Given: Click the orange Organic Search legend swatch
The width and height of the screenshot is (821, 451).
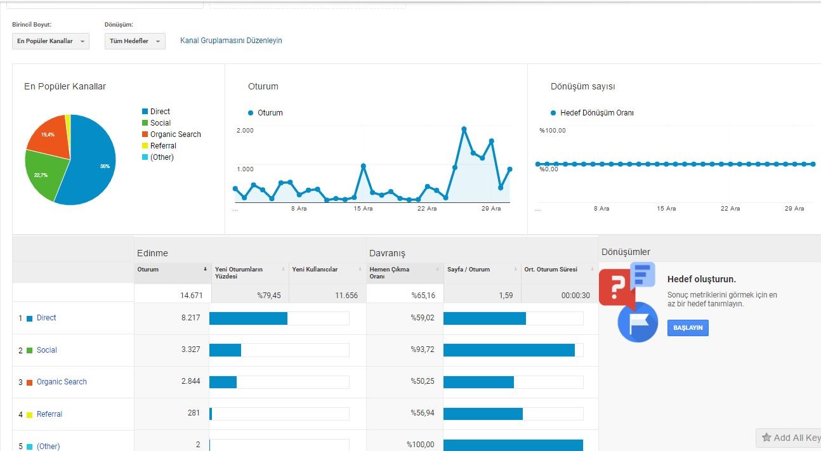Looking at the screenshot, I should coord(145,134).
